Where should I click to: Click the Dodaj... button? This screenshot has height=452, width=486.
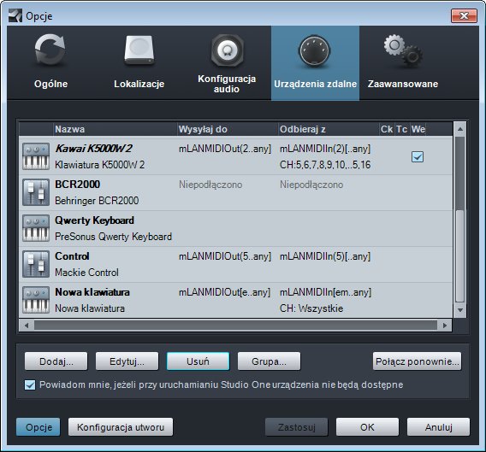pos(56,361)
